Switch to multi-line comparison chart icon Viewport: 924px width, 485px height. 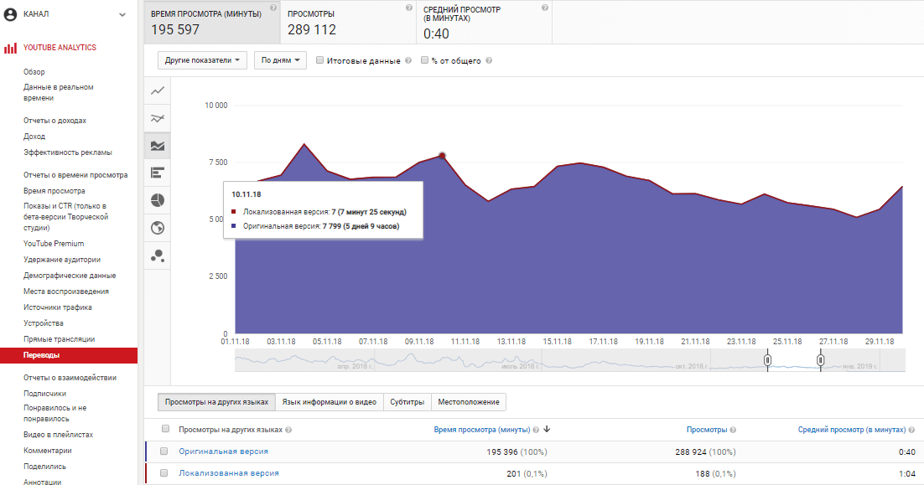click(x=158, y=118)
